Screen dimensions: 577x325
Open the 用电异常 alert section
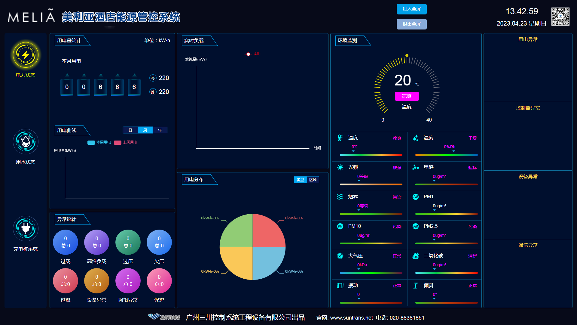[528, 39]
